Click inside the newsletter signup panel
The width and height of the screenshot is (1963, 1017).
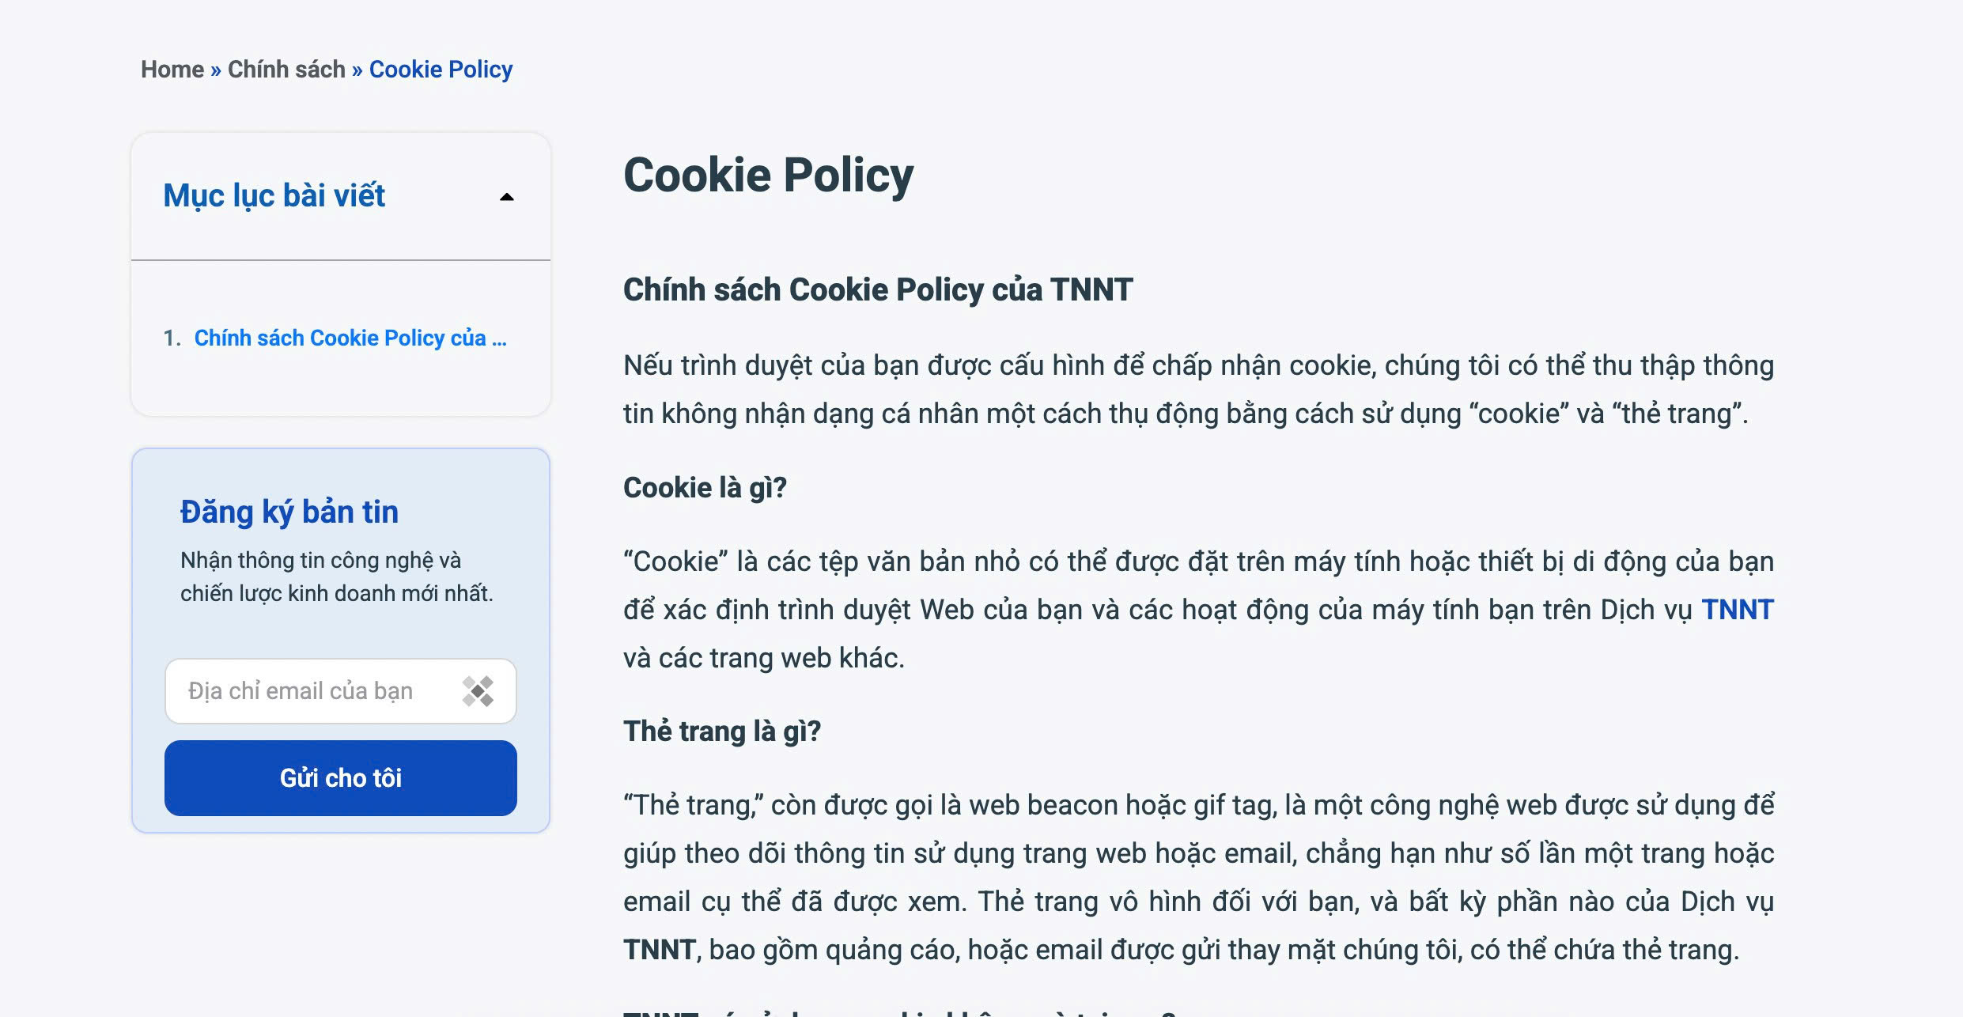click(341, 633)
